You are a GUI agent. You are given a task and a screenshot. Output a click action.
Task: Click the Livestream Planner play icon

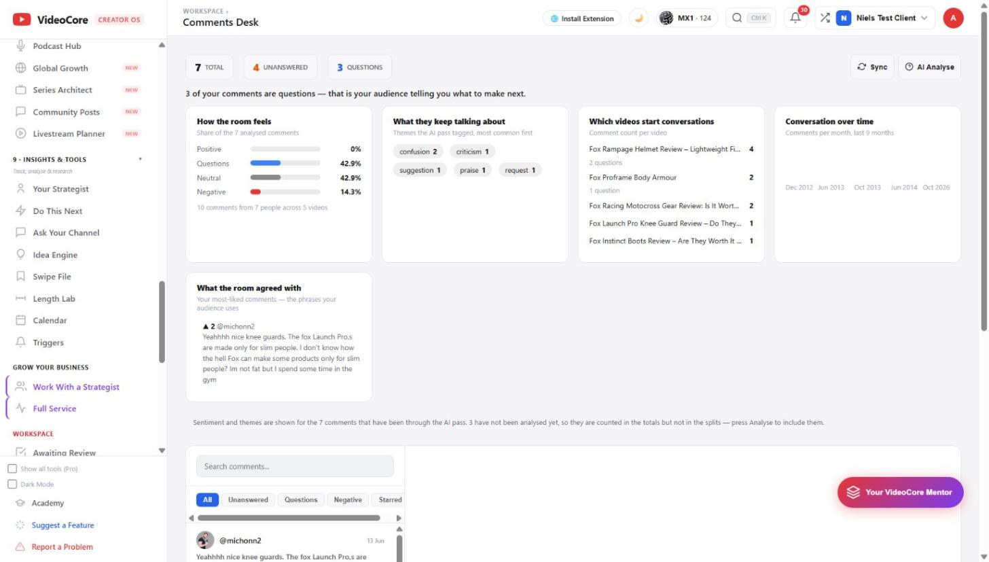pos(20,133)
